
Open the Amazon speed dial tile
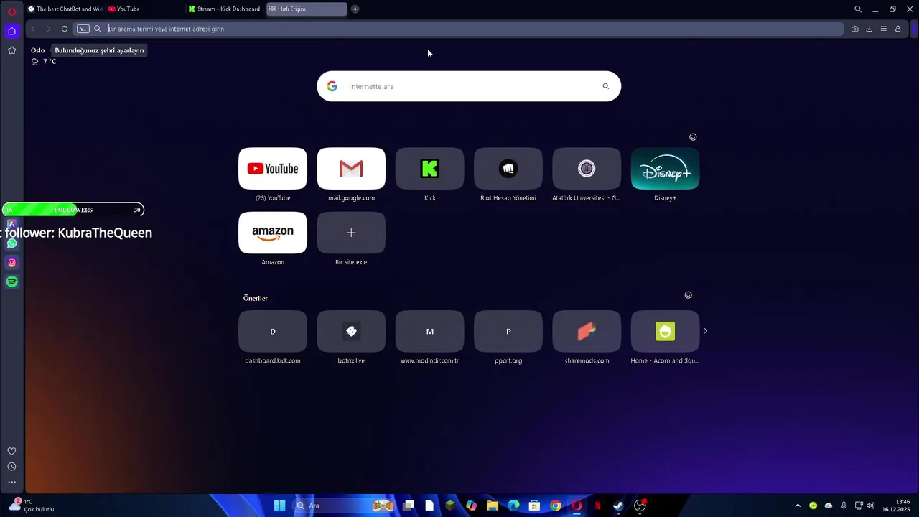click(273, 233)
